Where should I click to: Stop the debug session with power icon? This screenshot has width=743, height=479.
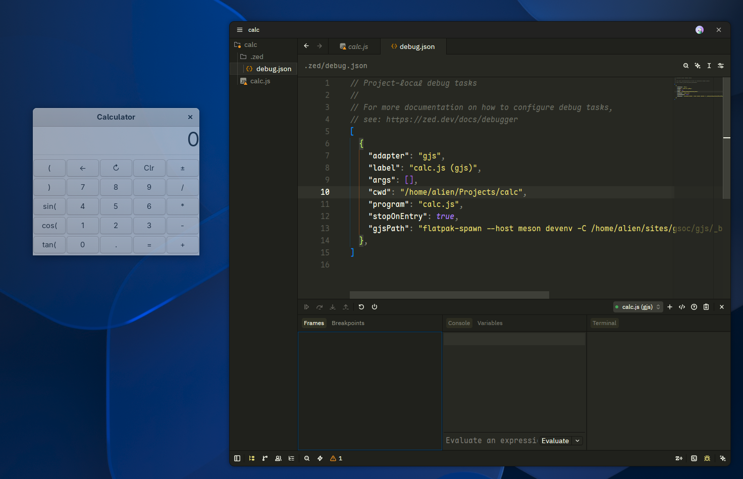pos(375,307)
